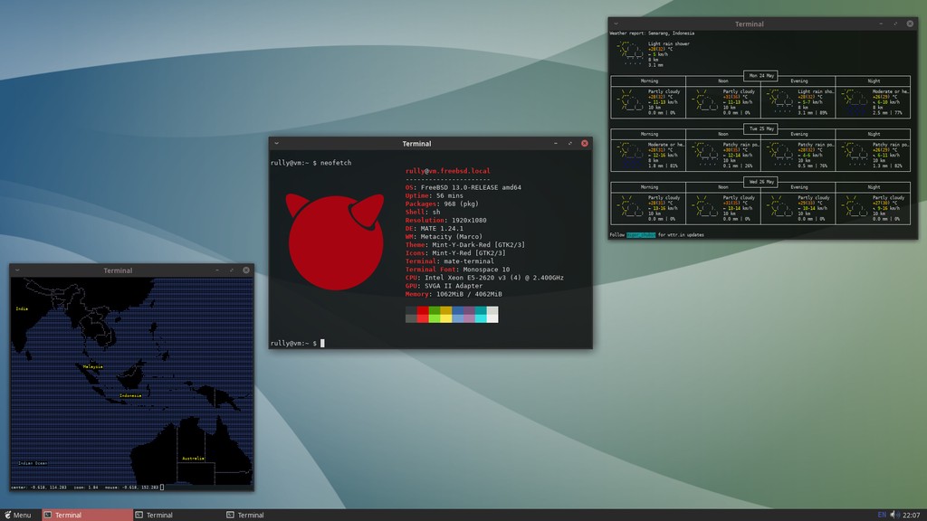Screen dimensions: 927x521
Task: Toggle maximize on the world map Terminal window
Action: pos(232,270)
